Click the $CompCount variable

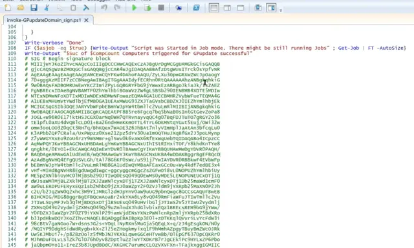105,53
